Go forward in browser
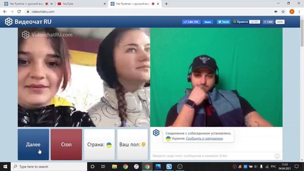This screenshot has width=304, height=171. click(x=12, y=11)
